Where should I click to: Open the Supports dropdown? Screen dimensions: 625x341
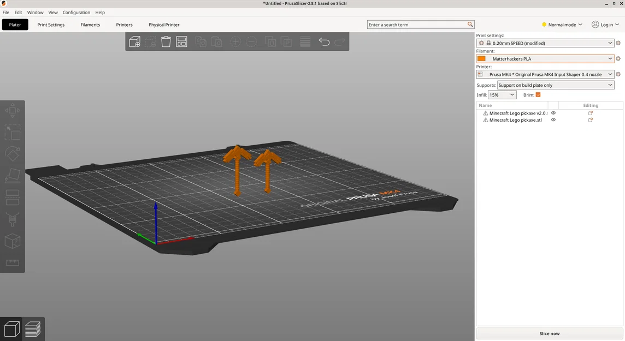556,85
